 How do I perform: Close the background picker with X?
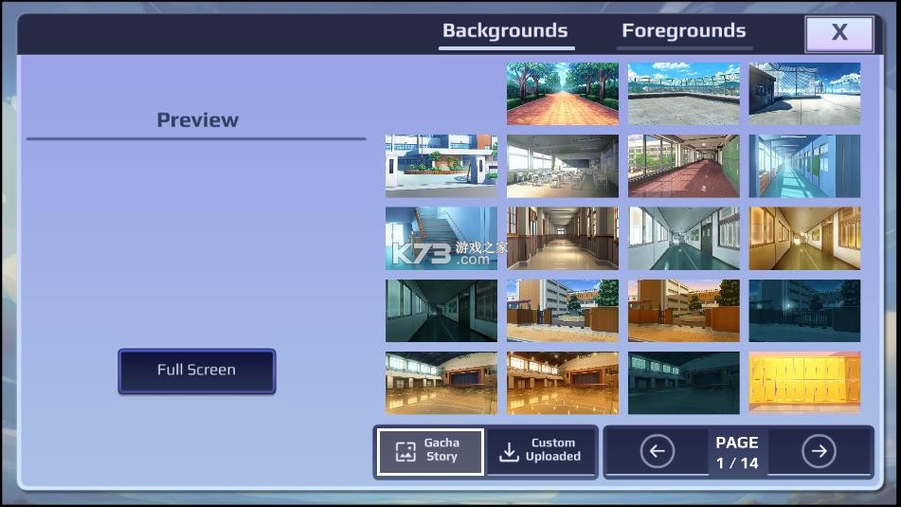[x=838, y=33]
